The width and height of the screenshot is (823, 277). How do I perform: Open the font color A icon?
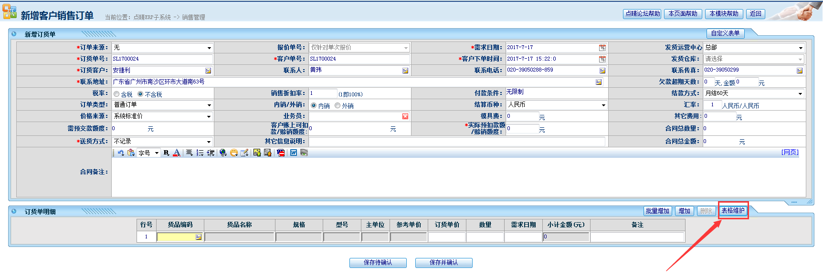(x=177, y=153)
